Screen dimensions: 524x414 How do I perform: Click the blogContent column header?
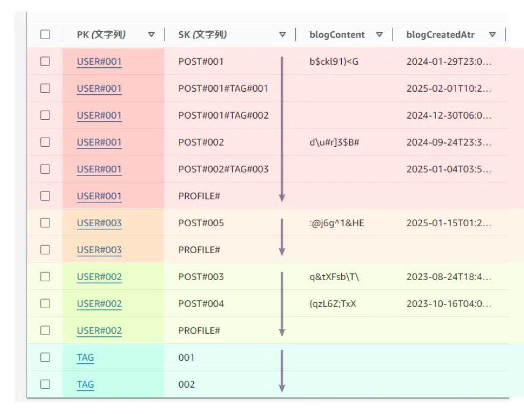(x=337, y=34)
